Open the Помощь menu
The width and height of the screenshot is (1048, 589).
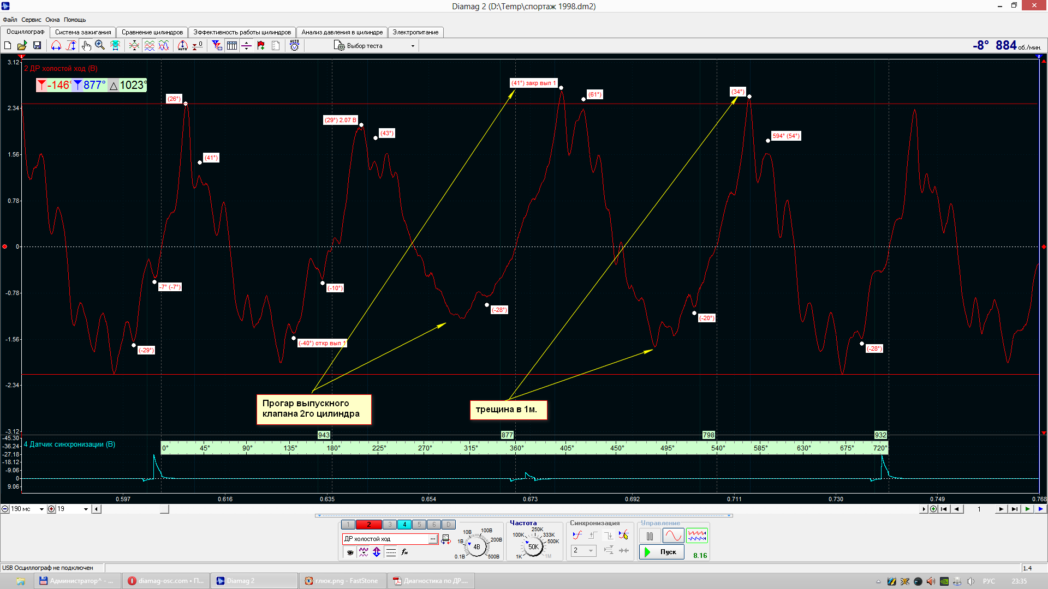(75, 20)
